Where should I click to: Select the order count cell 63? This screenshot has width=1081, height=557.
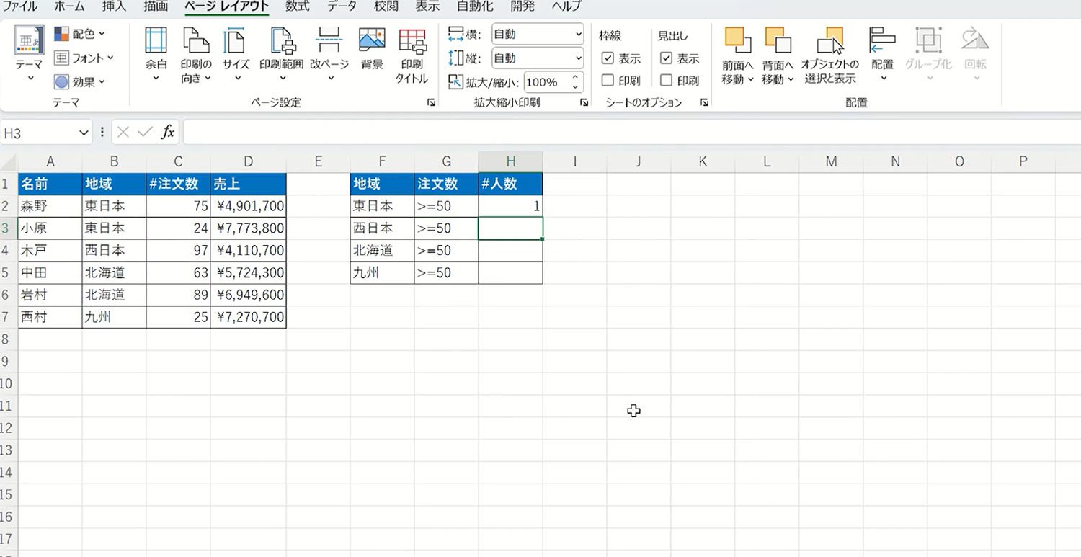point(178,273)
